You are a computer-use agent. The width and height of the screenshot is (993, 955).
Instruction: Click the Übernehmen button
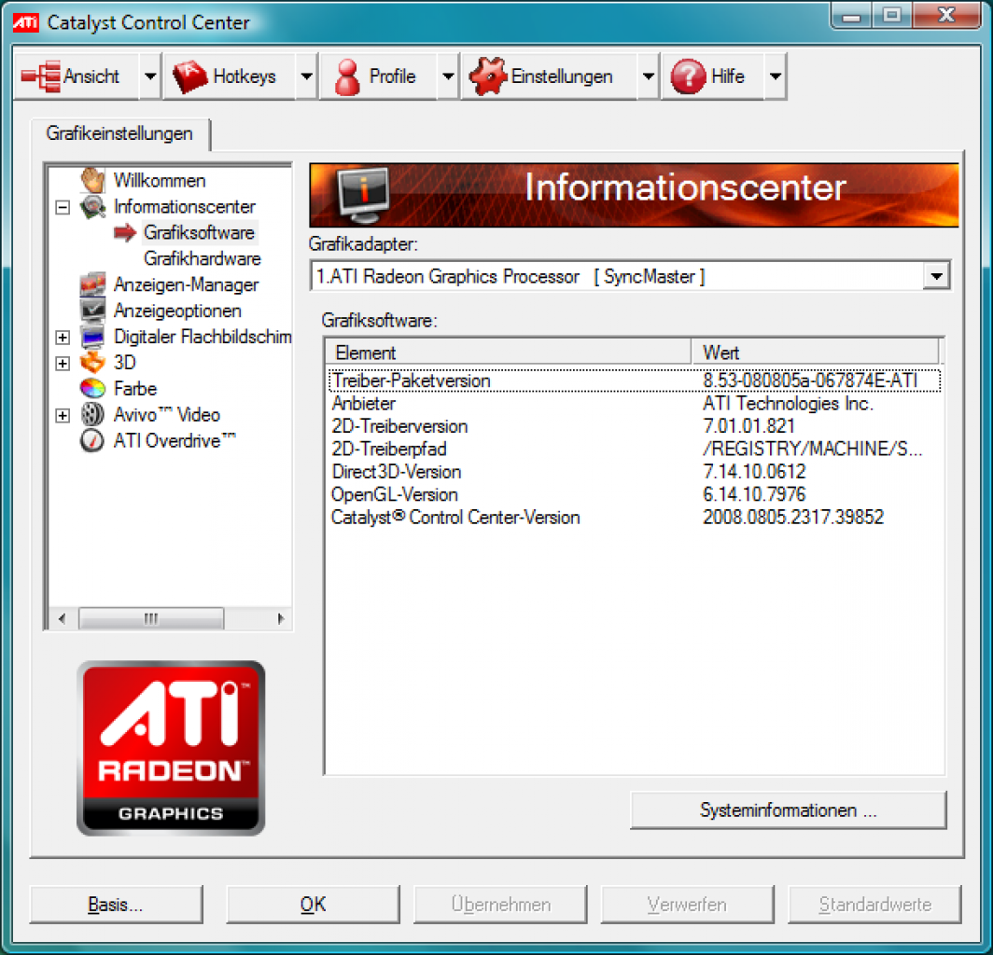click(x=500, y=905)
